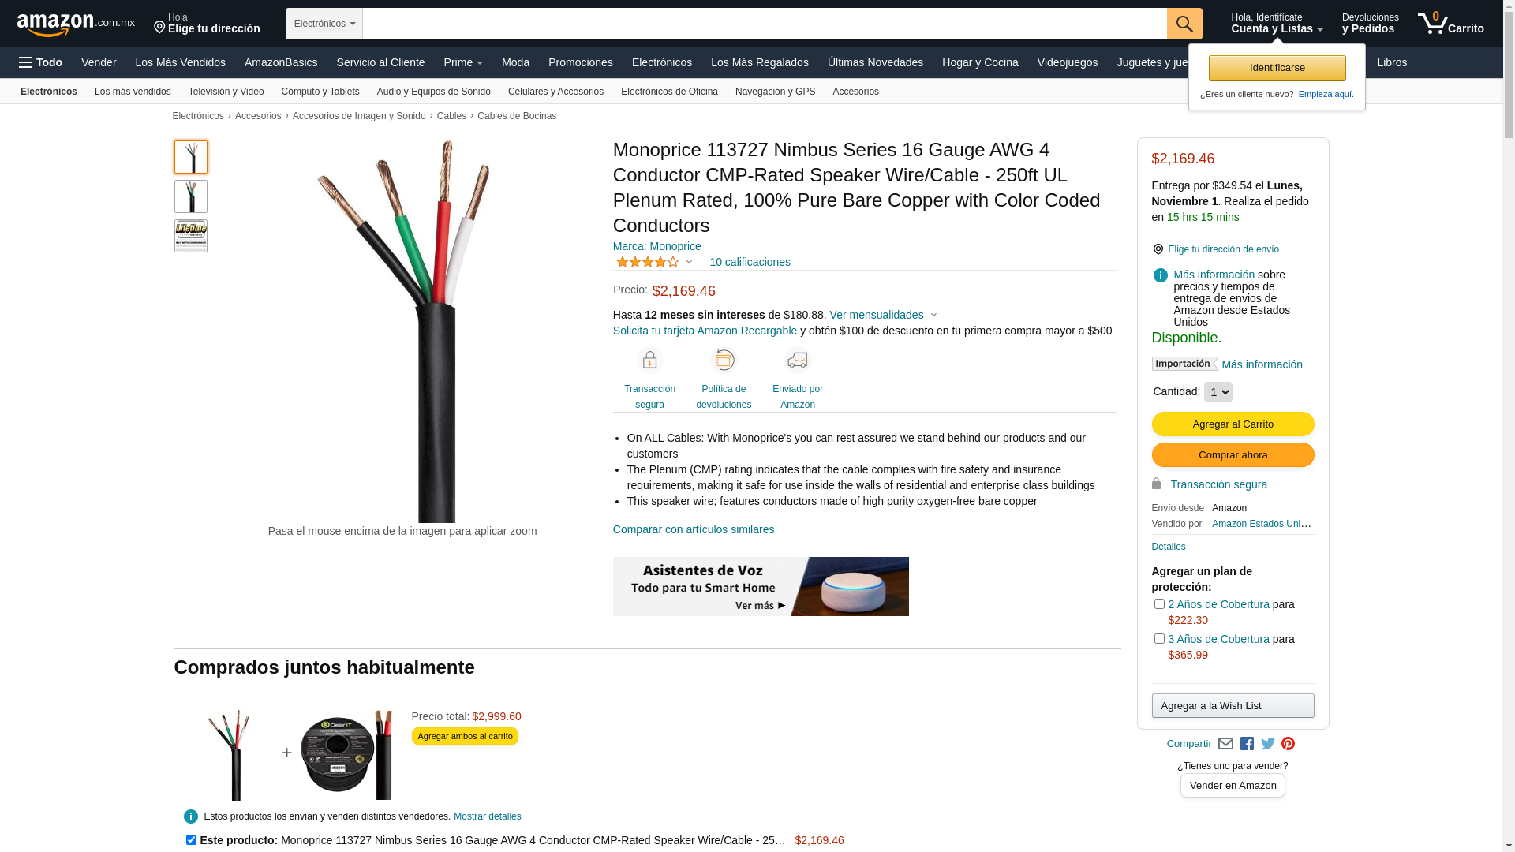The height and width of the screenshot is (852, 1515).
Task: Go to Amazon.com.mx logo home
Action: tap(76, 24)
